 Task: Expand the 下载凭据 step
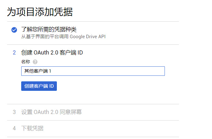(x=32, y=128)
